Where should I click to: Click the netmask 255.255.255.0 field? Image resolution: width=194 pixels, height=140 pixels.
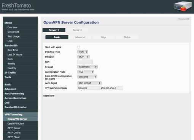point(111,88)
